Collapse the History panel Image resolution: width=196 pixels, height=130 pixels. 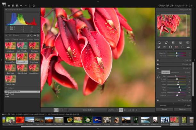tap(6, 88)
